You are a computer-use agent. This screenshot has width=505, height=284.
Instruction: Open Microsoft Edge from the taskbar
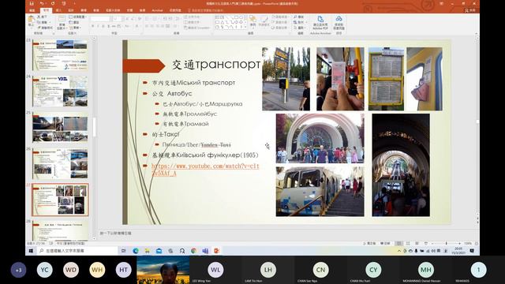(136, 251)
